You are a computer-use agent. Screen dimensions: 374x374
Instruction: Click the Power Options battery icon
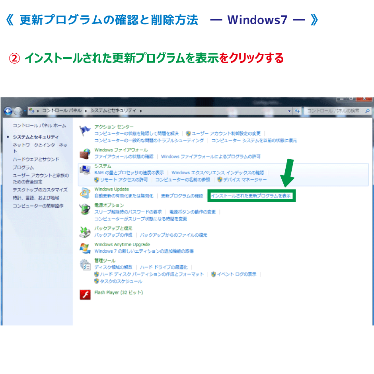point(85,209)
